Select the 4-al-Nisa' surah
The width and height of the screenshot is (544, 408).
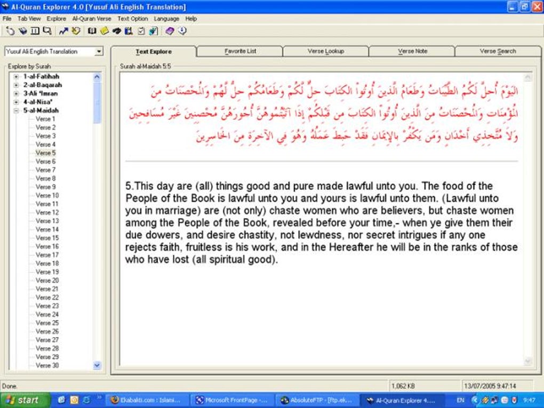[38, 102]
